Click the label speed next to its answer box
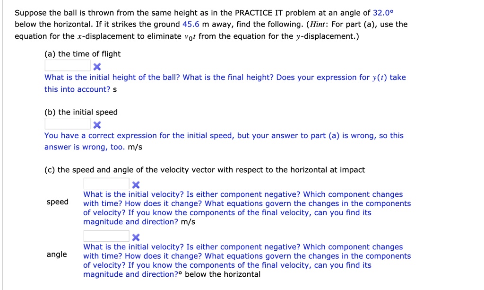This screenshot has height=290, width=484. pyautogui.click(x=58, y=202)
